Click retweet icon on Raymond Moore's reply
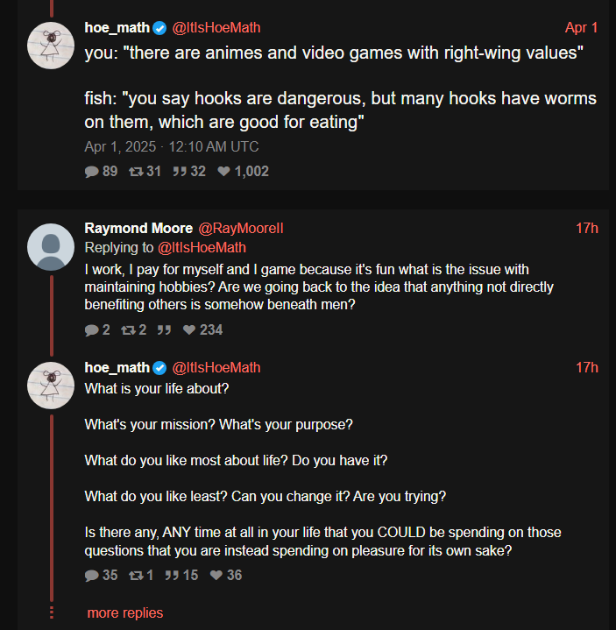Image resolution: width=616 pixels, height=630 pixels. coord(128,330)
